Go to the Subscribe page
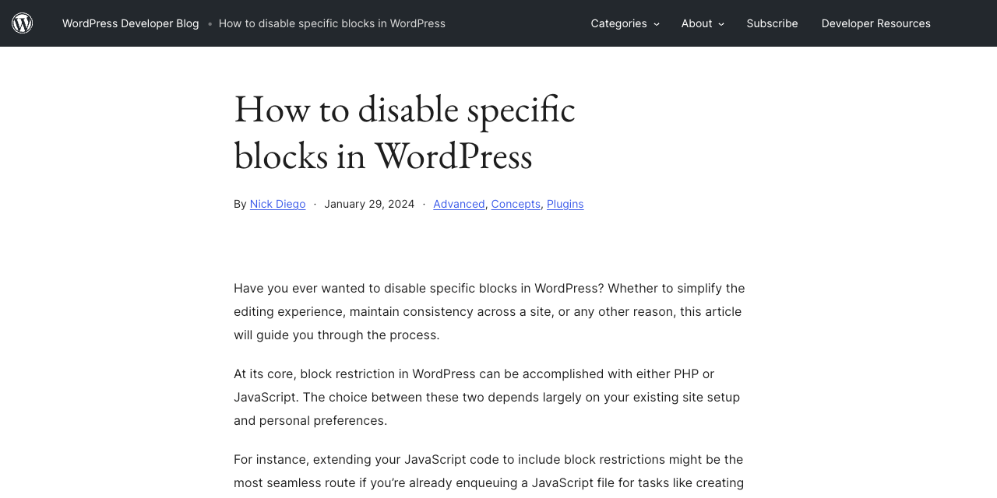This screenshot has width=997, height=498. pyautogui.click(x=772, y=23)
